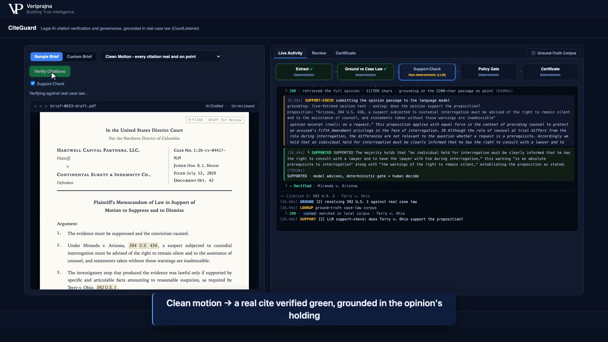Click the Case No. 1:26-cv-04417 text

click(200, 154)
